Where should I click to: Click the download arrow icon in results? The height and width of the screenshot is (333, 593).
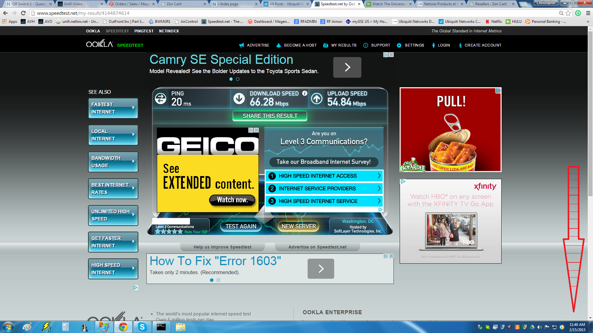click(239, 99)
